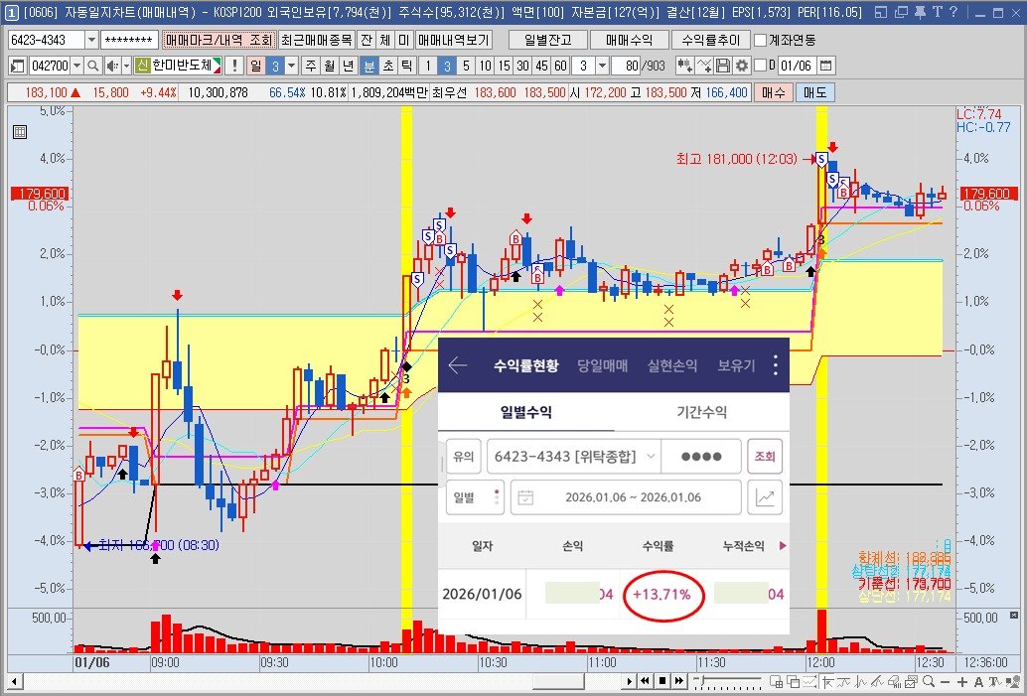This screenshot has height=696, width=1027.
Task: Open chart settings gear icon
Action: (741, 66)
